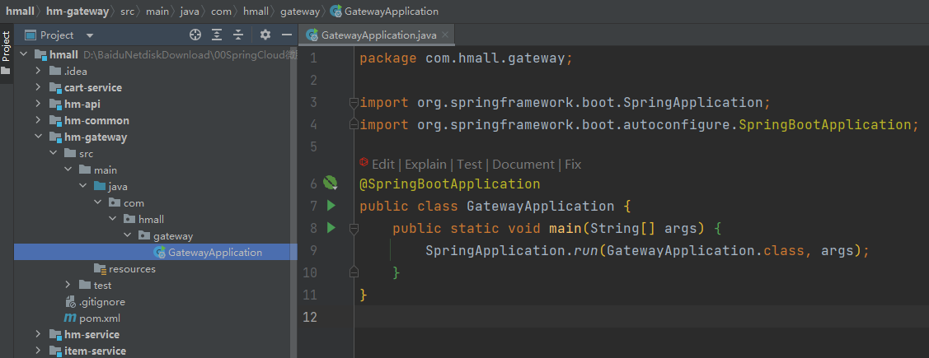Collapse the com package
929x358 pixels.
pyautogui.click(x=97, y=203)
